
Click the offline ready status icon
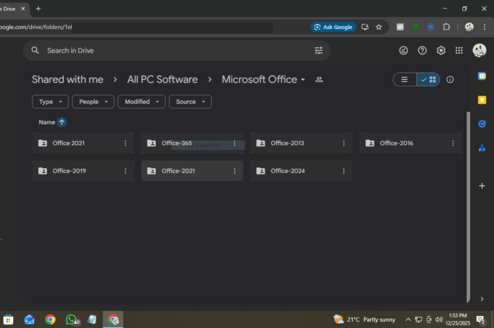[x=404, y=51]
